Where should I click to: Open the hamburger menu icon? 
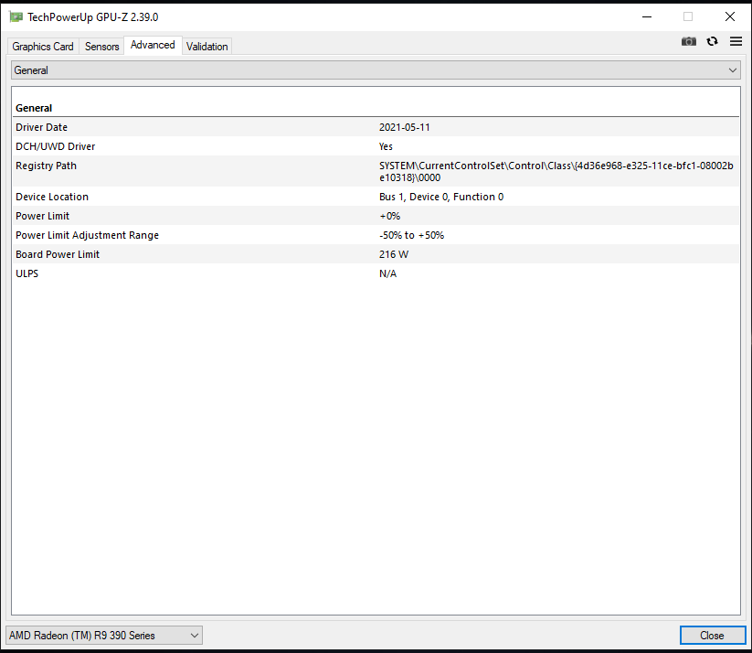tap(736, 42)
